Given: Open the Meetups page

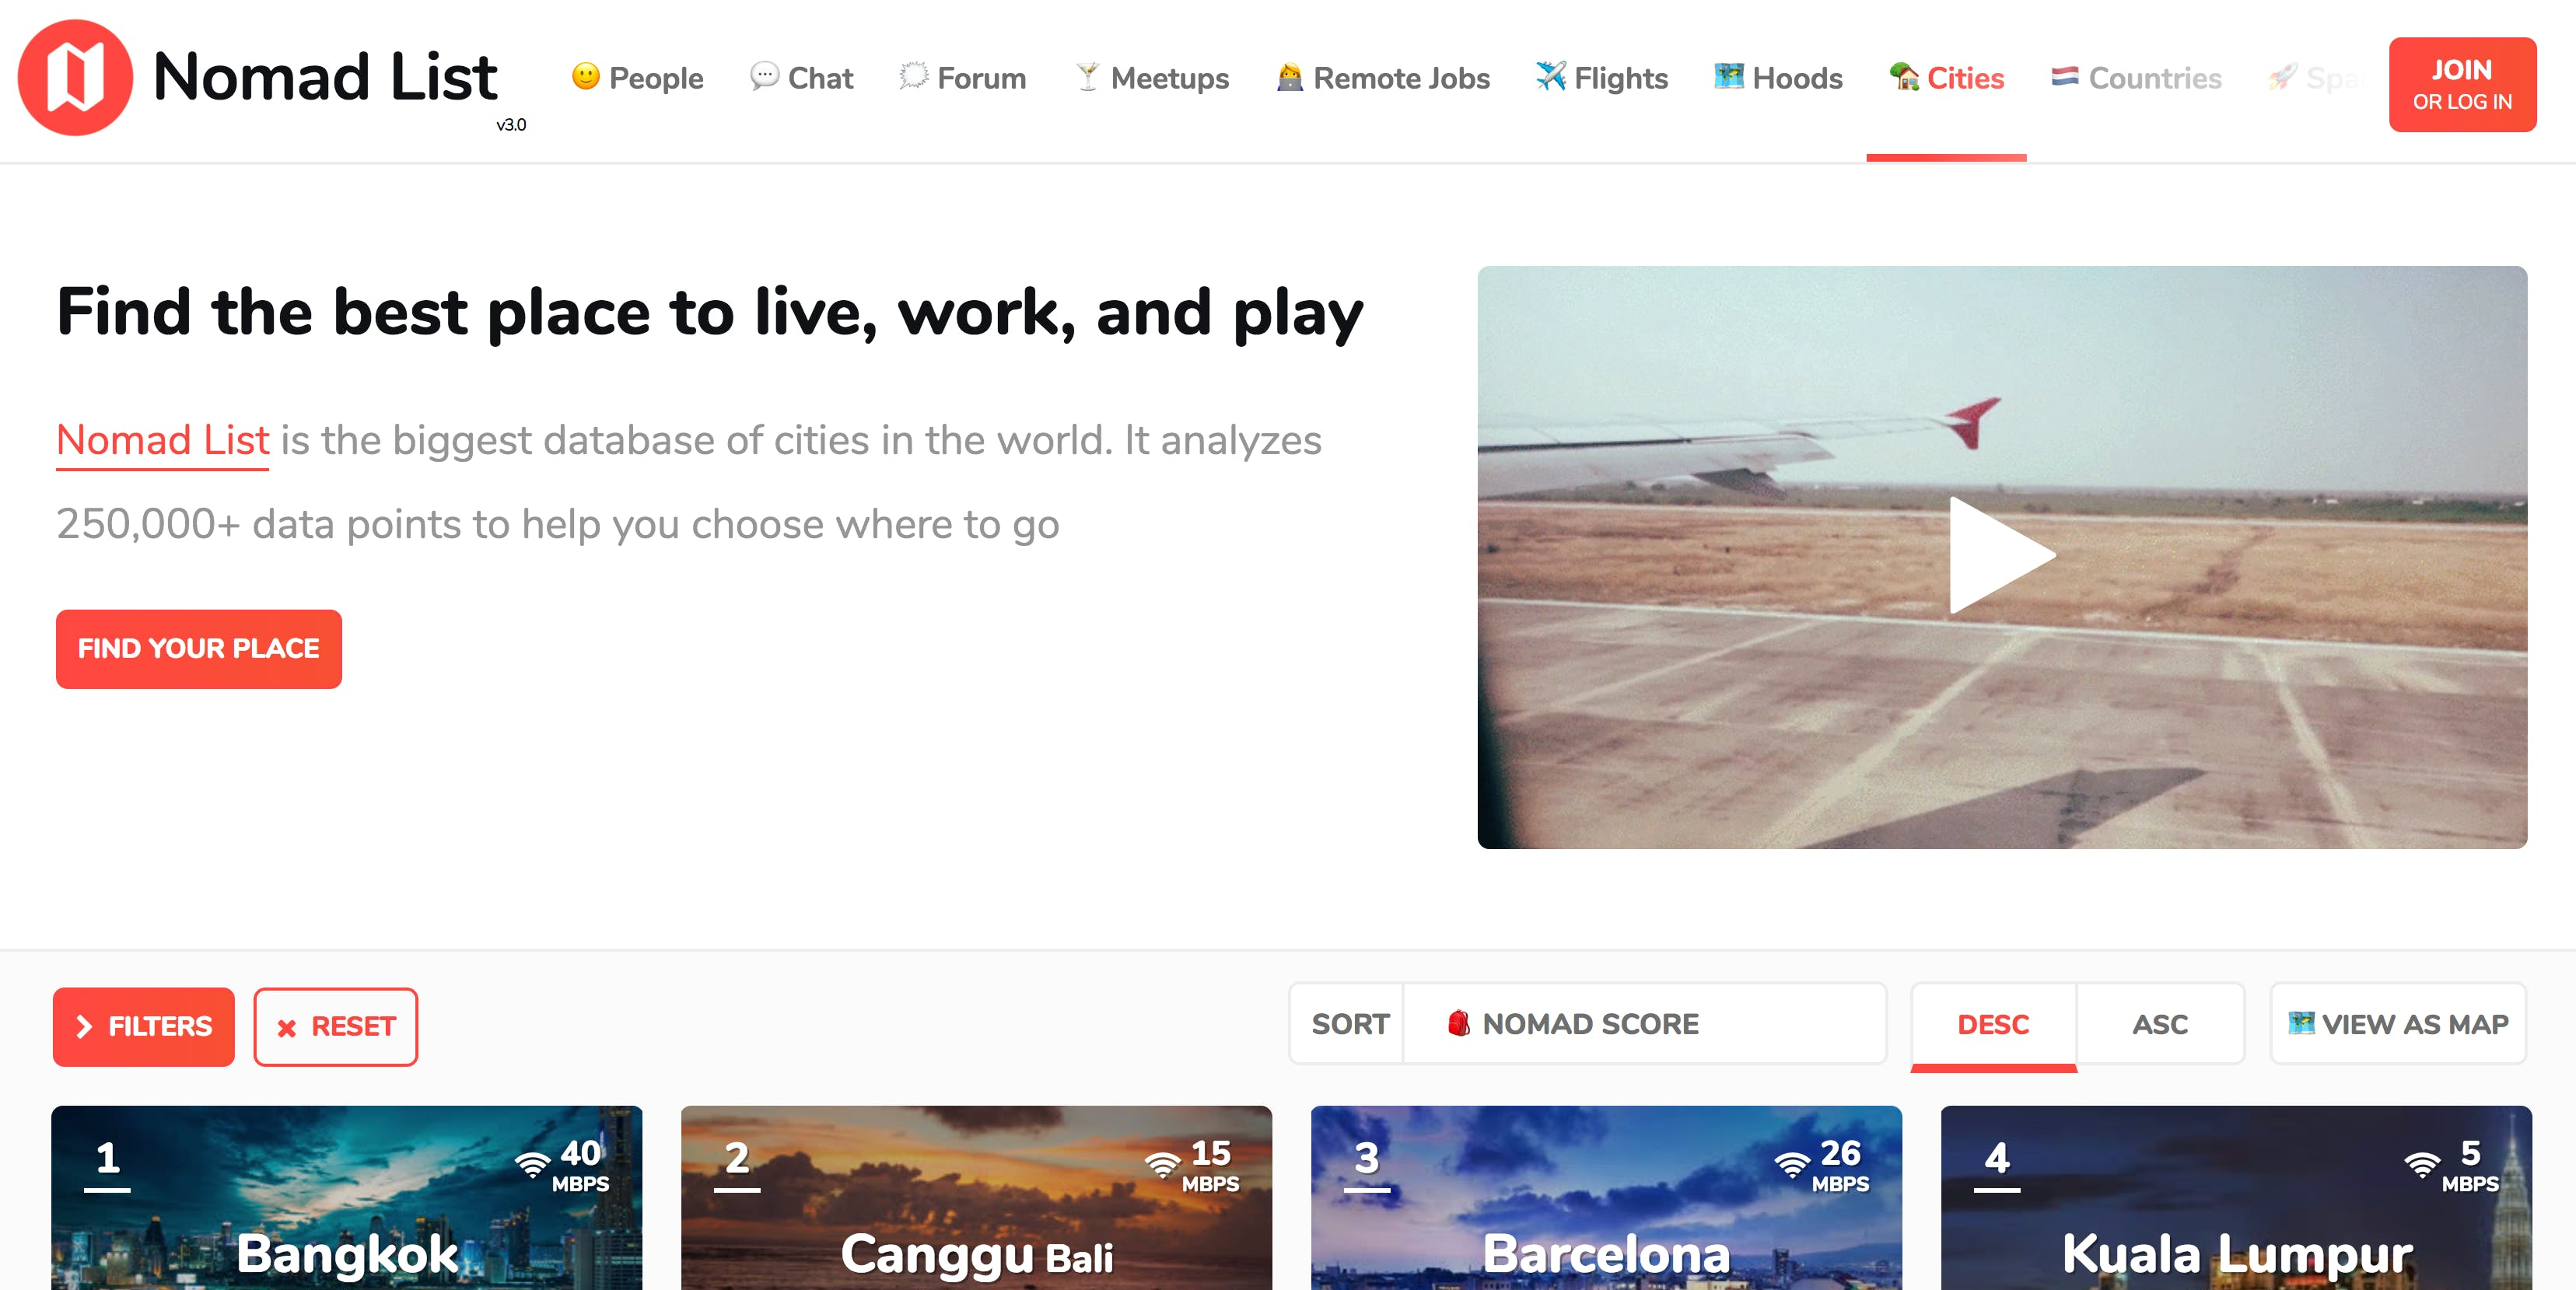Looking at the screenshot, I should [1152, 77].
